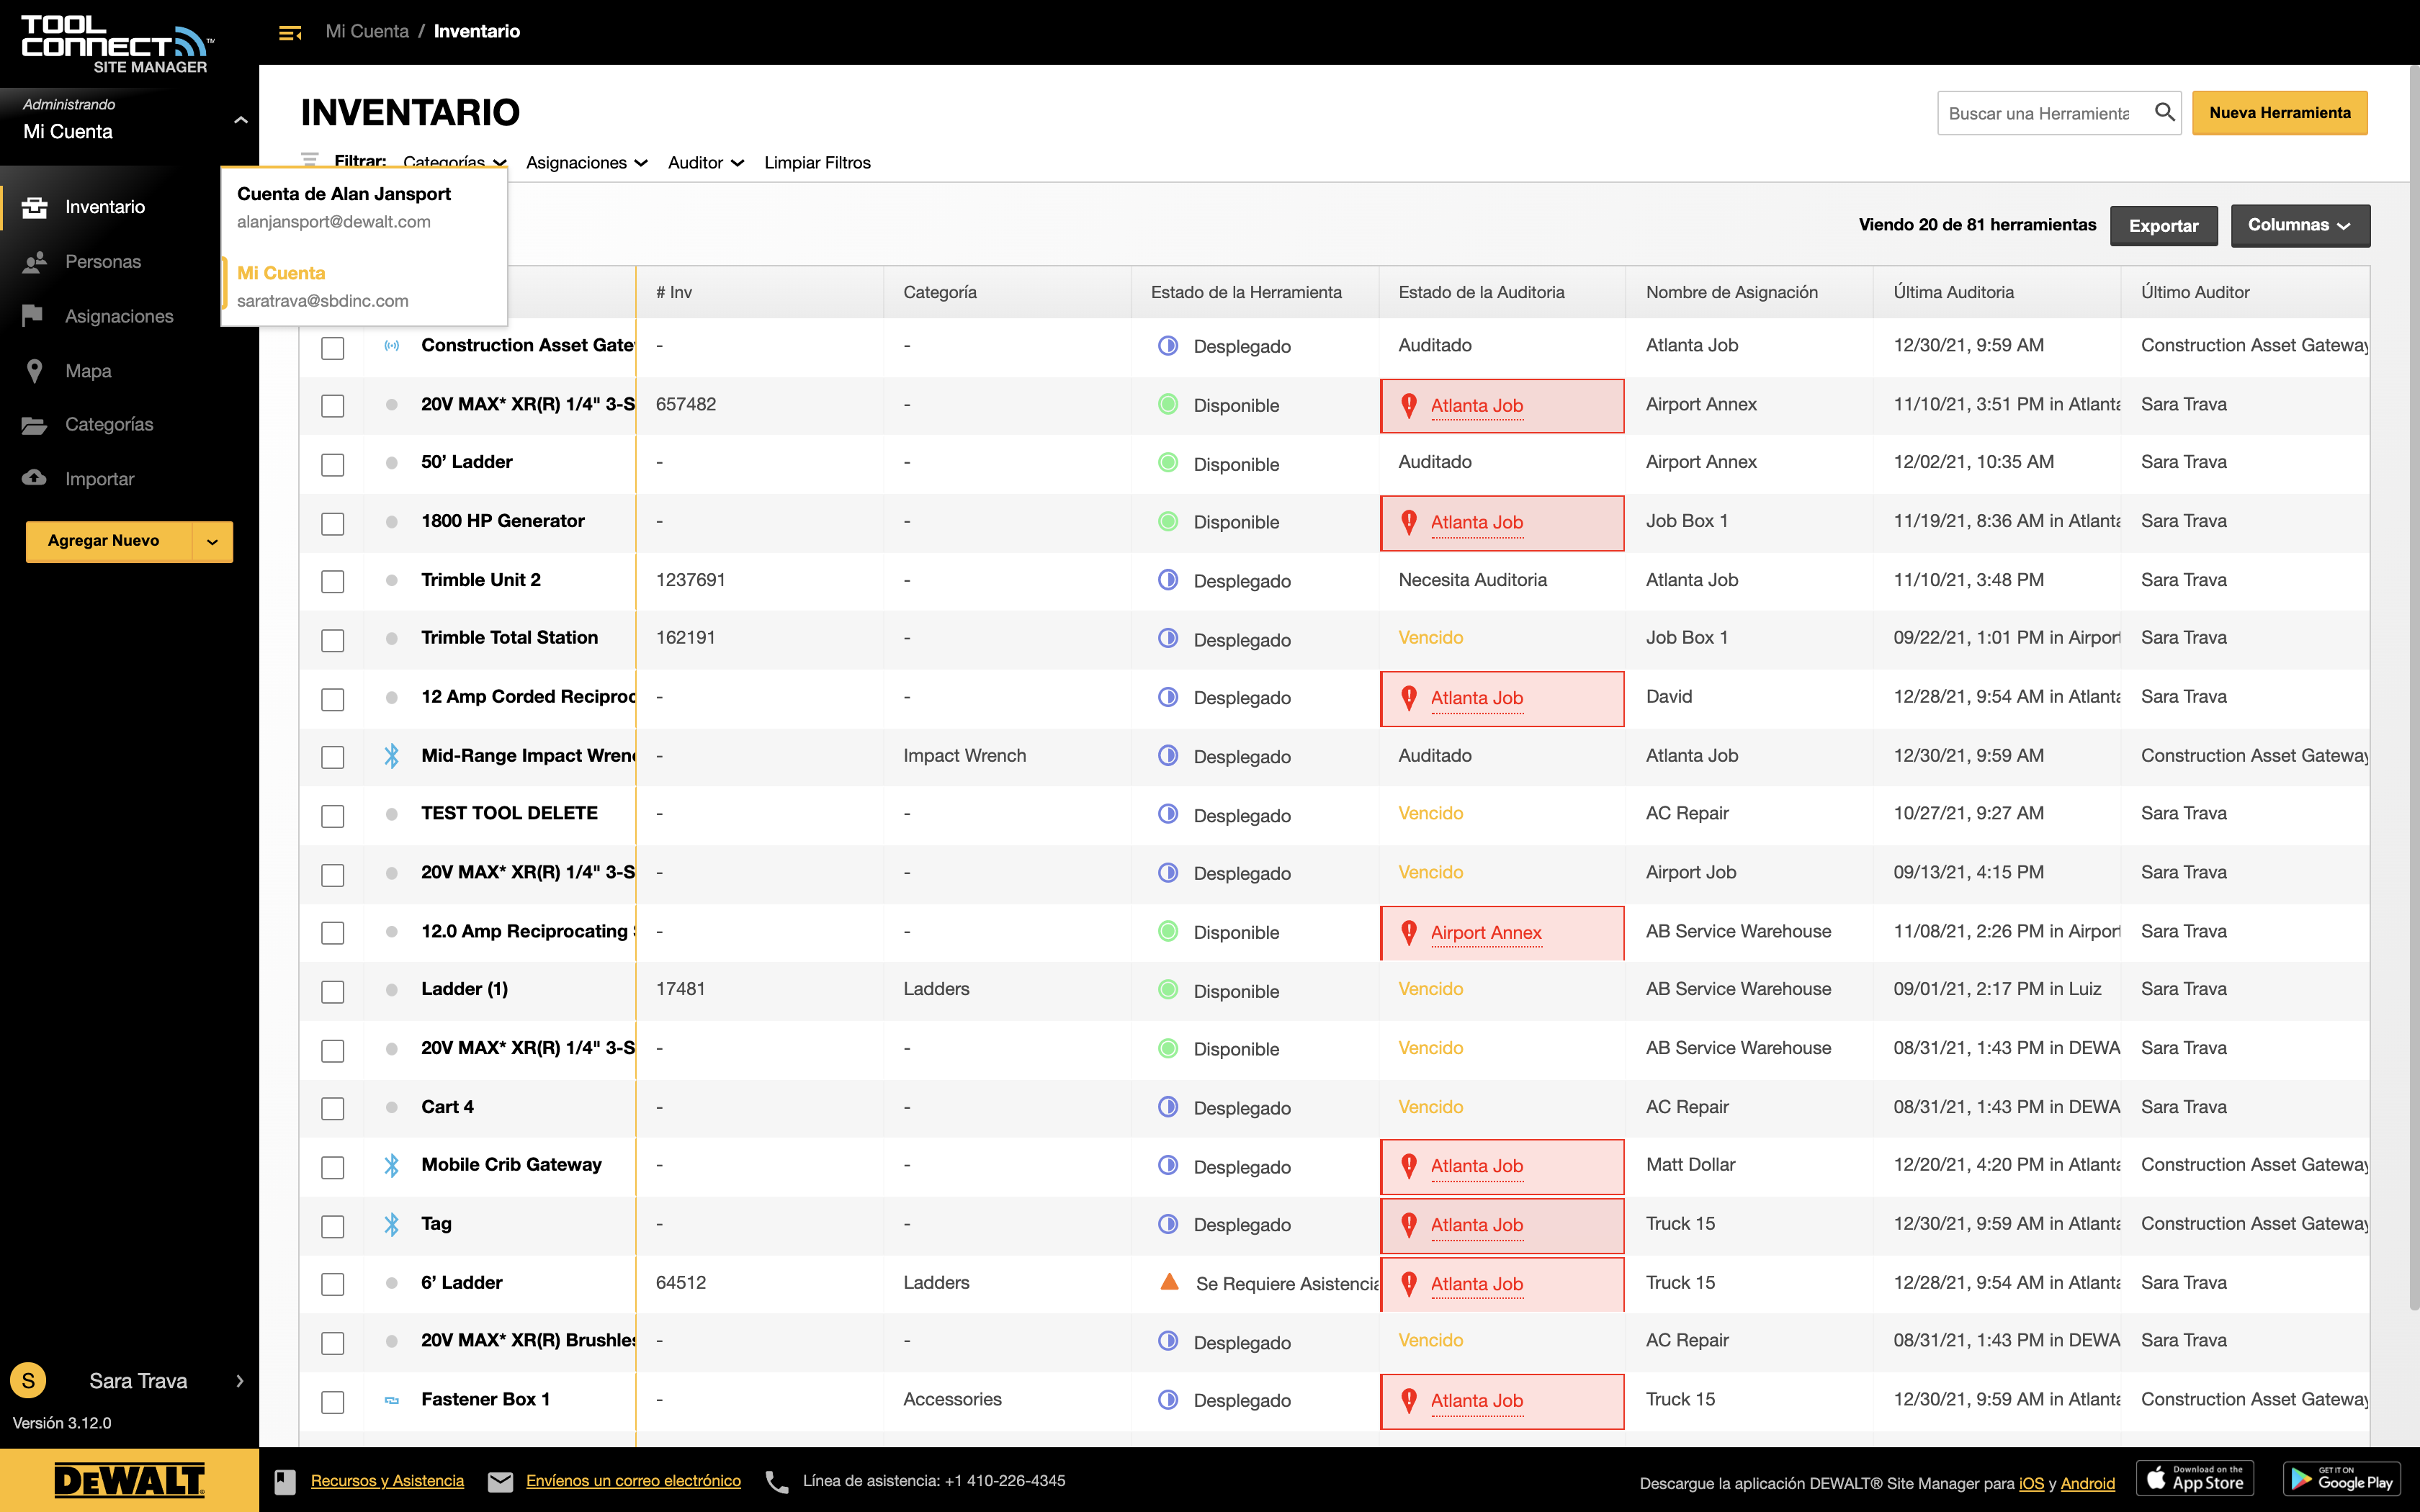Click red location pin for 1800 HP Generator
The width and height of the screenshot is (2420, 1512).
(x=1409, y=522)
